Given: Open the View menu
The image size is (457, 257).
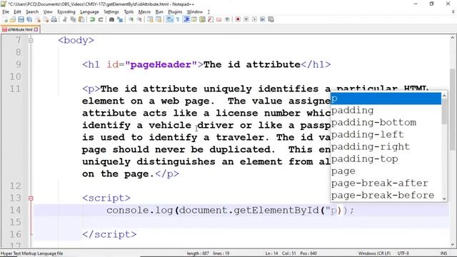Looking at the screenshot, I should (48, 12).
